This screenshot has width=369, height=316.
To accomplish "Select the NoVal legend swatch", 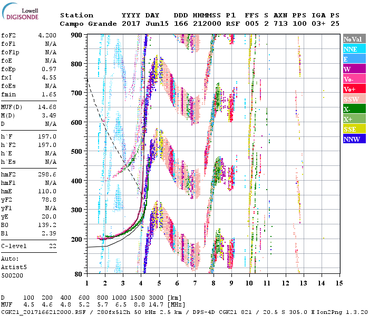I will pyautogui.click(x=354, y=39).
